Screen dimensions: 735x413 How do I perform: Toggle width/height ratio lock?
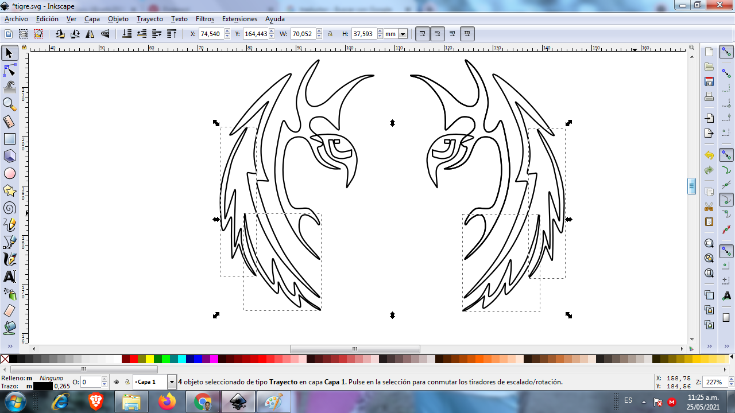tap(330, 34)
